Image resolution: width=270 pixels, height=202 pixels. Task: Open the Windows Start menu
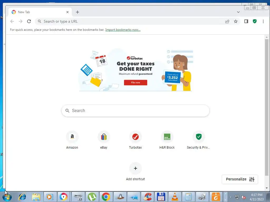click(7, 197)
